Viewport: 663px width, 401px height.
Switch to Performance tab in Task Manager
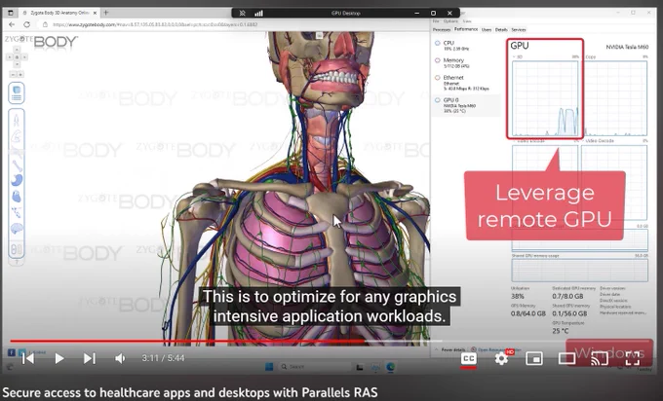tap(465, 29)
